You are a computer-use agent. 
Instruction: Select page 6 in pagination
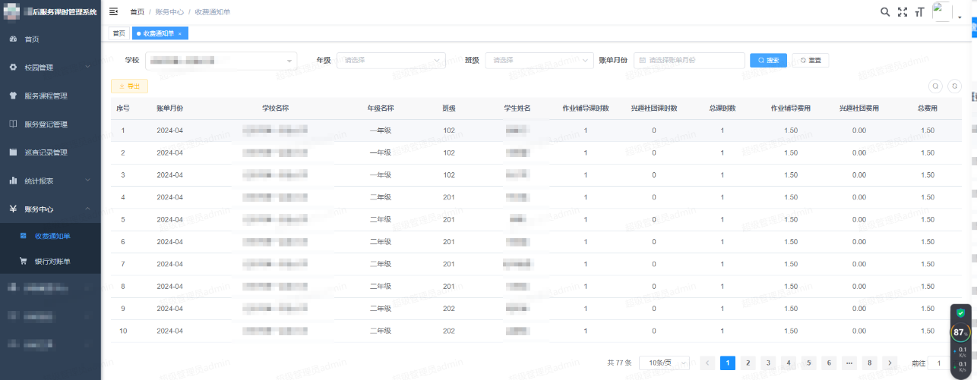[829, 363]
